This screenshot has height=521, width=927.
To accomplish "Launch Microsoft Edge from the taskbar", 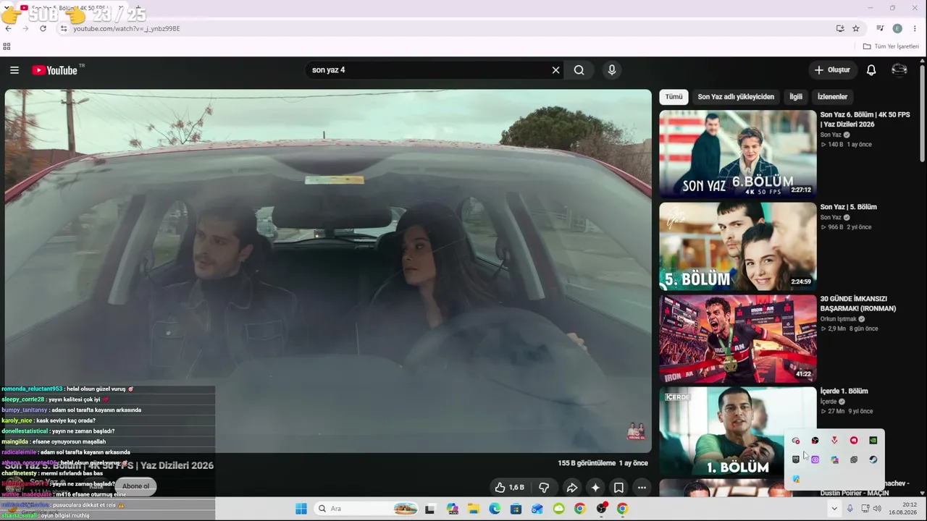I will click(x=495, y=509).
